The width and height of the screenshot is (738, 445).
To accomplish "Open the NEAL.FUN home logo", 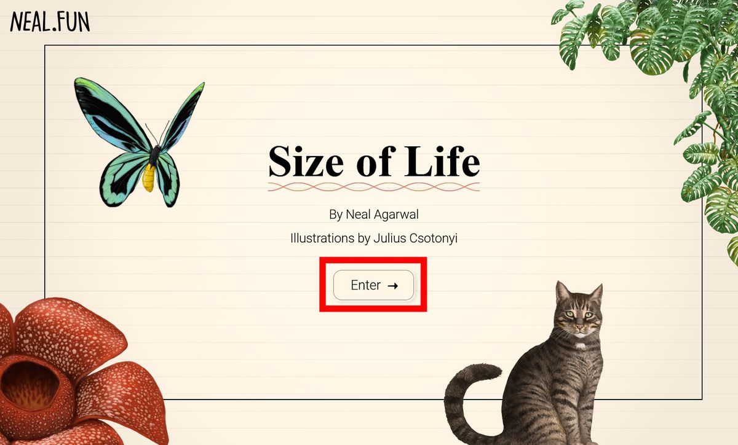I will [50, 22].
